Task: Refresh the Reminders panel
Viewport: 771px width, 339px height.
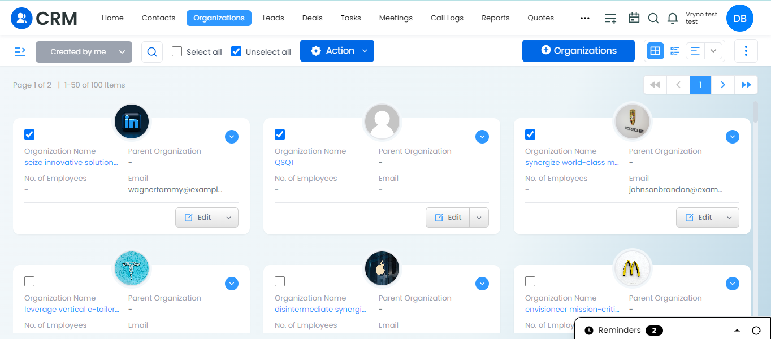Action: point(756,331)
